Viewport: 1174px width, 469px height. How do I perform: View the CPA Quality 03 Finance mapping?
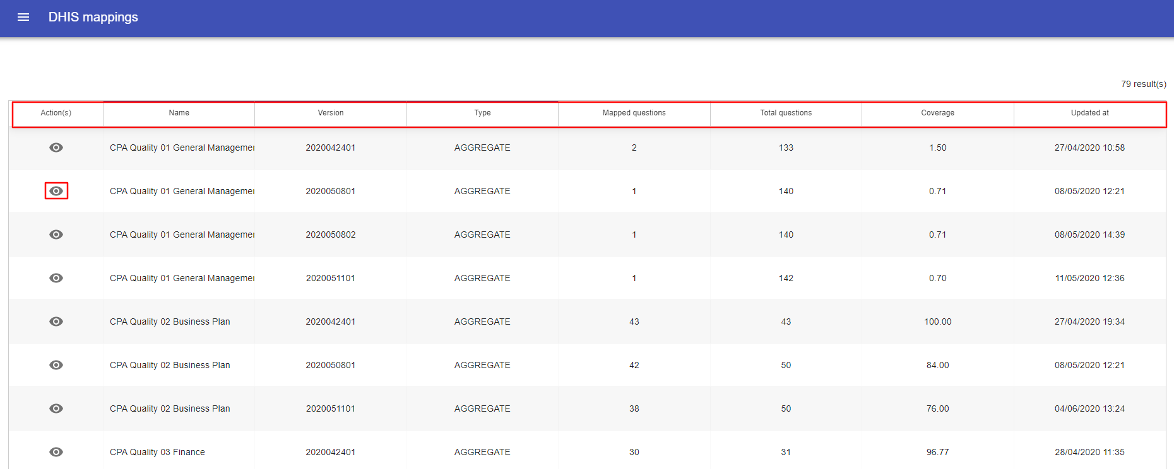[56, 452]
